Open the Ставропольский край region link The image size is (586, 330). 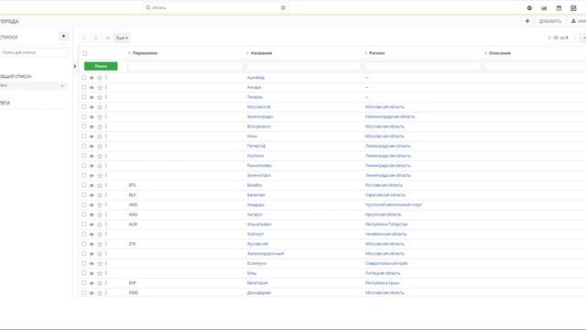386,263
